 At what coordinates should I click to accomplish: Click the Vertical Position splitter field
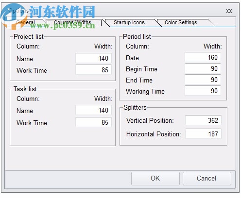[203, 120]
